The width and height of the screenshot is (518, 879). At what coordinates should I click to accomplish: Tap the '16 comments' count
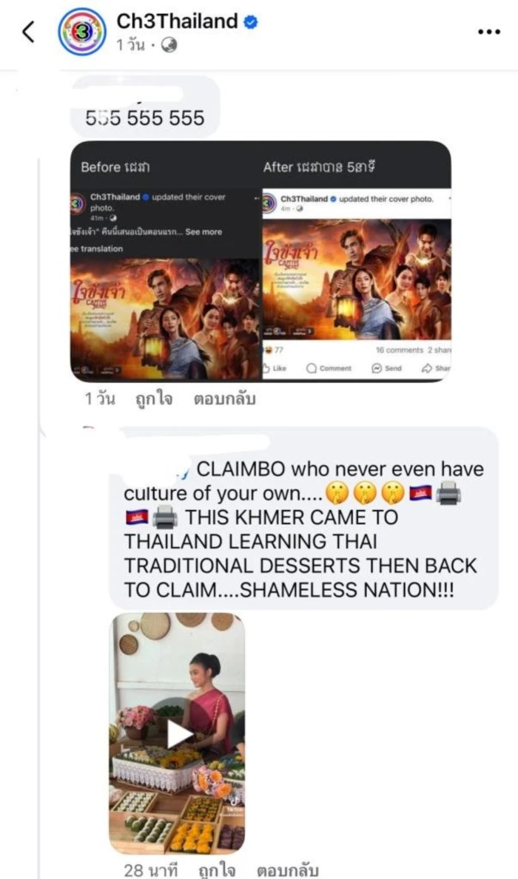pos(400,350)
